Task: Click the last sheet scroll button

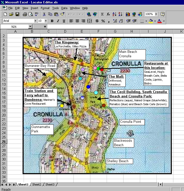Action: tap(14, 185)
